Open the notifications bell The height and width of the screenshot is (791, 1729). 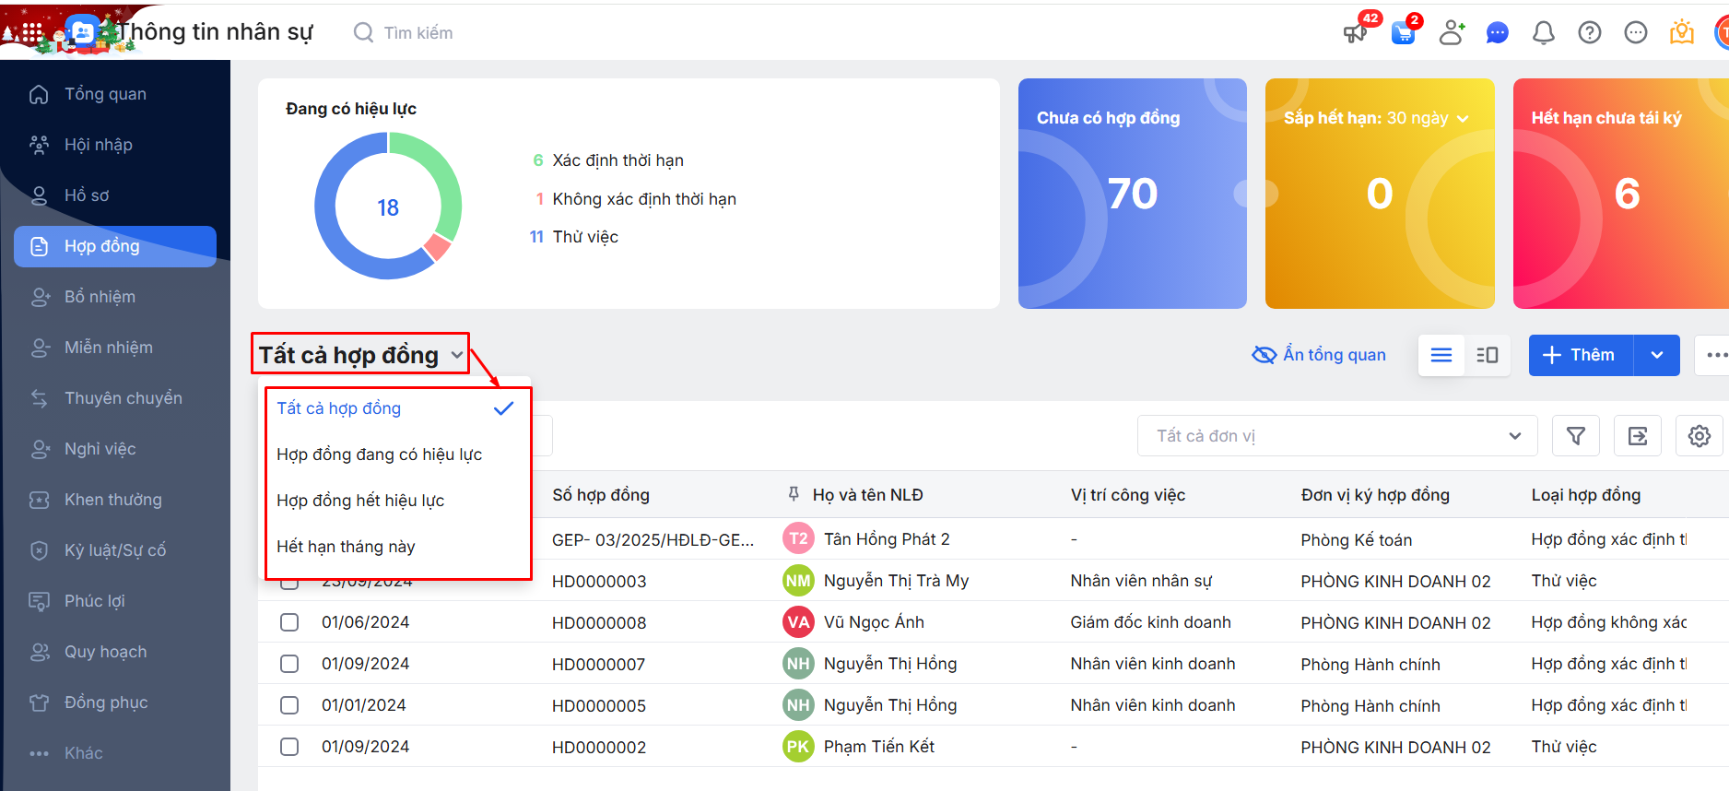[x=1544, y=33]
